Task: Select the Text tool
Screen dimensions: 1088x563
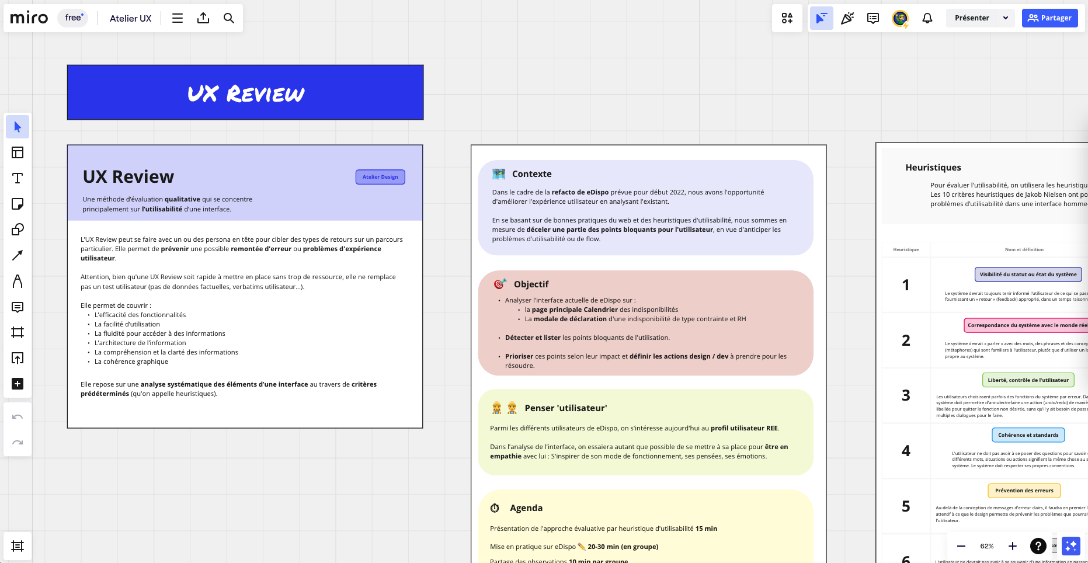Action: [x=18, y=178]
